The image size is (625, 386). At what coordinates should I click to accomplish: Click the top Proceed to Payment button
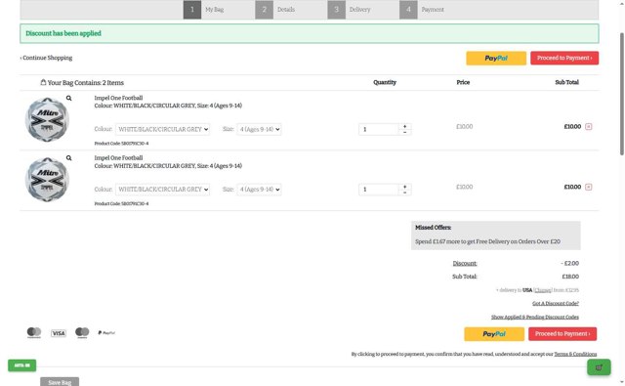pos(564,59)
